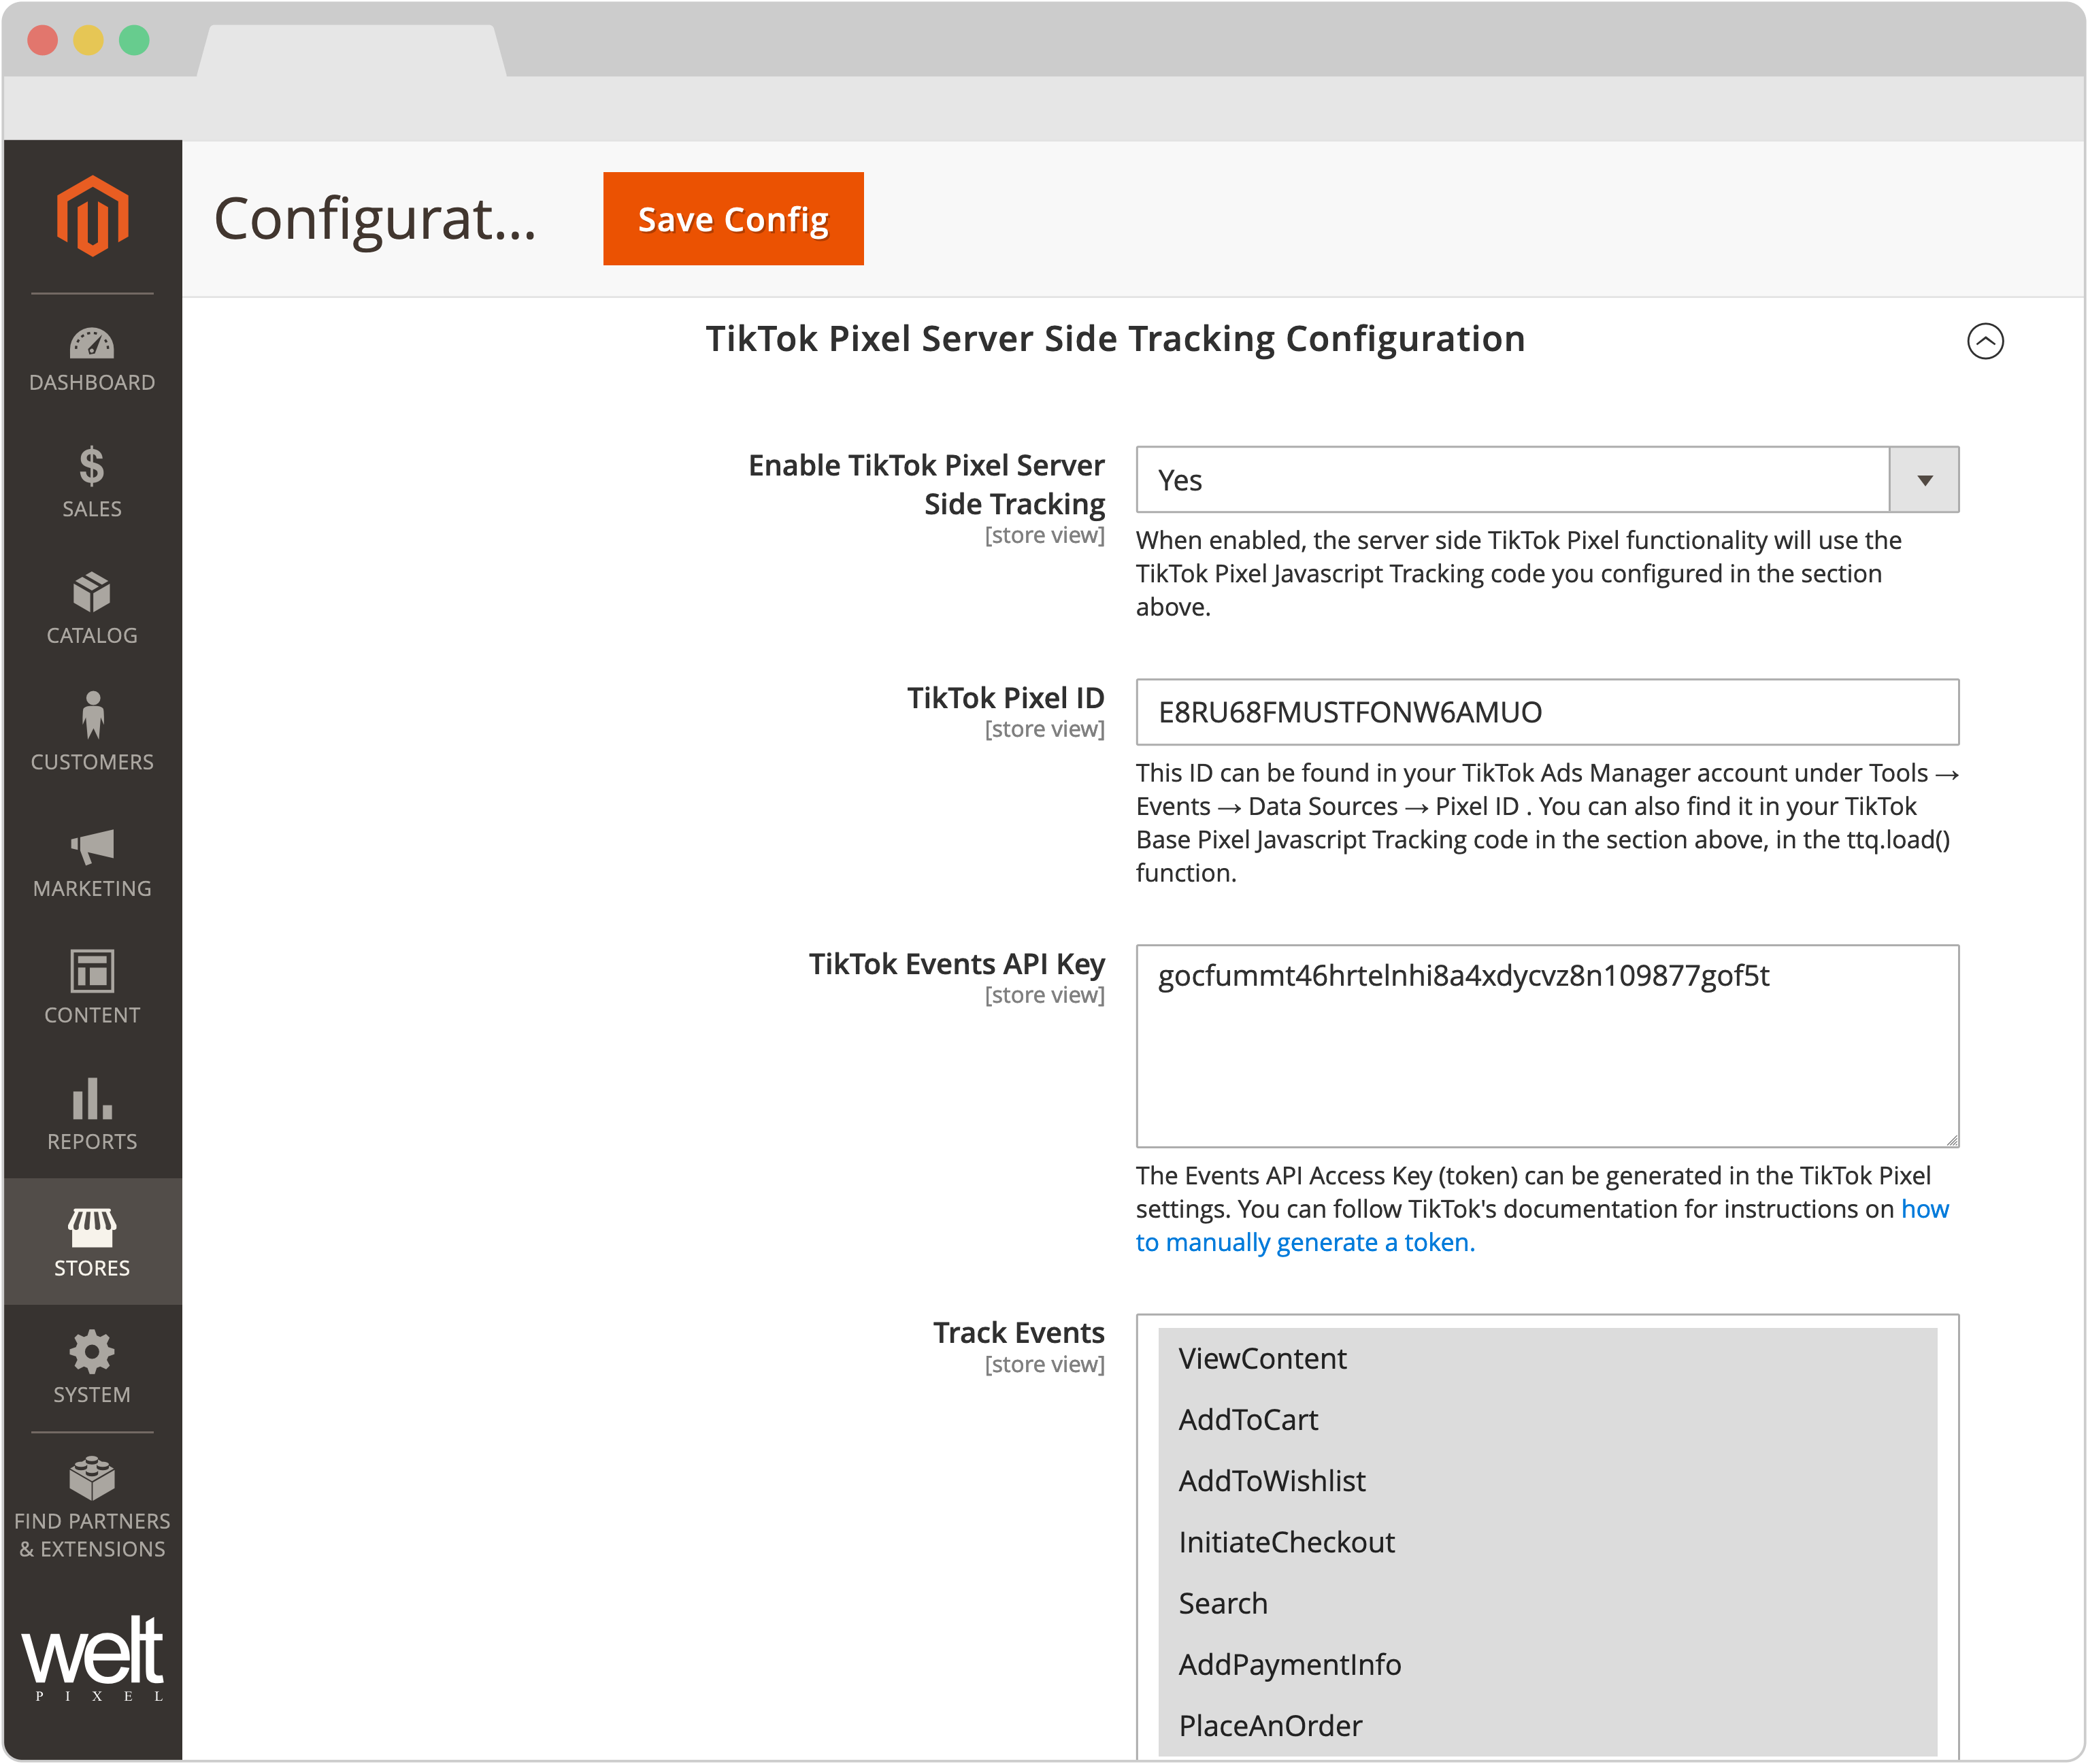Screen dimensions: 2088x1764
Task: Select AddToWishlist in Track Events list
Action: pyautogui.click(x=1271, y=1481)
